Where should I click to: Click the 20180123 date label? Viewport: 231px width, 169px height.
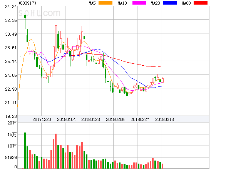click(x=90, y=119)
